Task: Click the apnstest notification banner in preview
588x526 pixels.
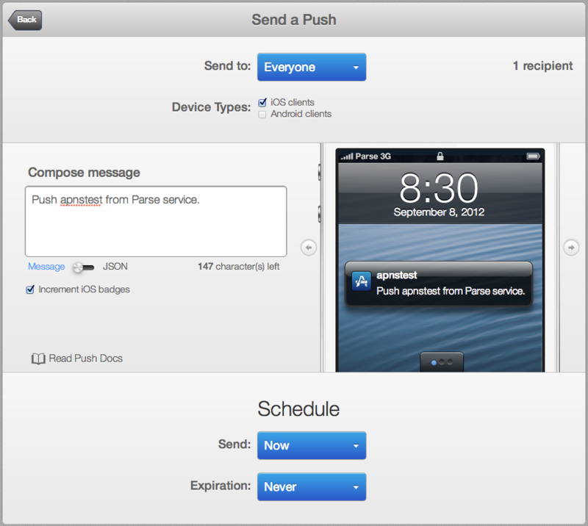Action: 439,284
